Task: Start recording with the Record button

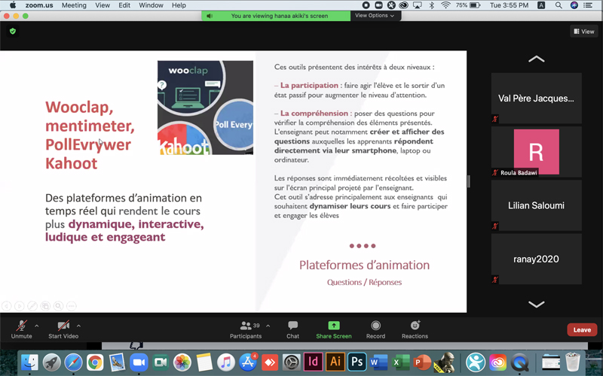Action: click(375, 329)
